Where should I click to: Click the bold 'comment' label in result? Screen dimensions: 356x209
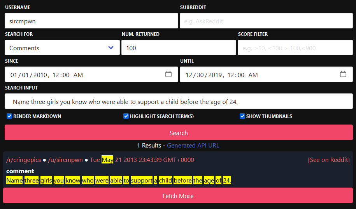pyautogui.click(x=20, y=171)
